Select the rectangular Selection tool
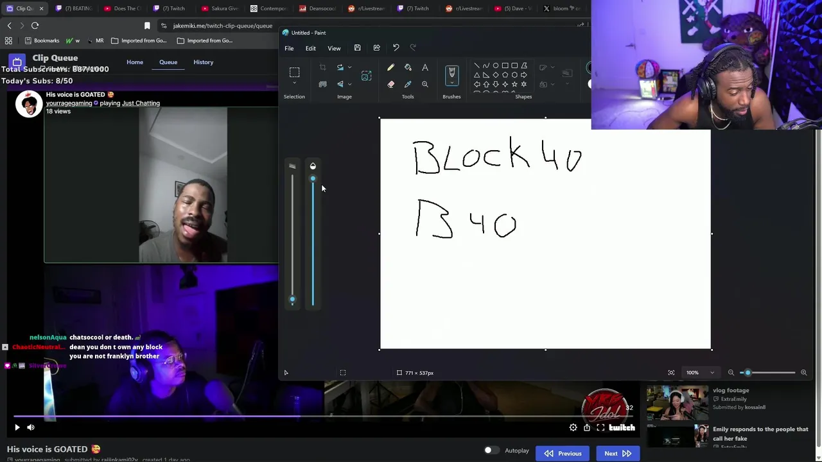Screen dimensions: 822x462 click(294, 72)
